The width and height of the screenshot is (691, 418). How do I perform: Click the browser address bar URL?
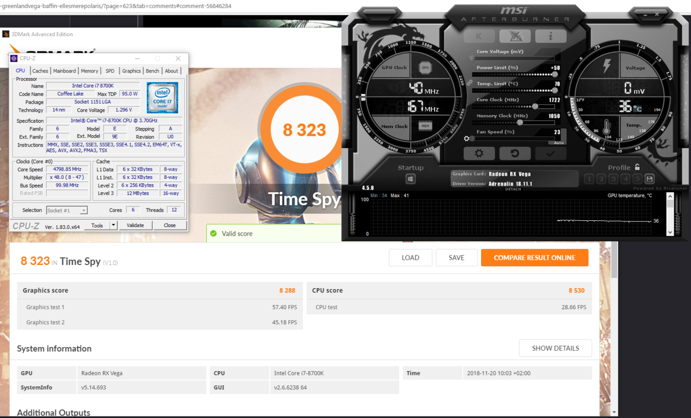(x=116, y=6)
